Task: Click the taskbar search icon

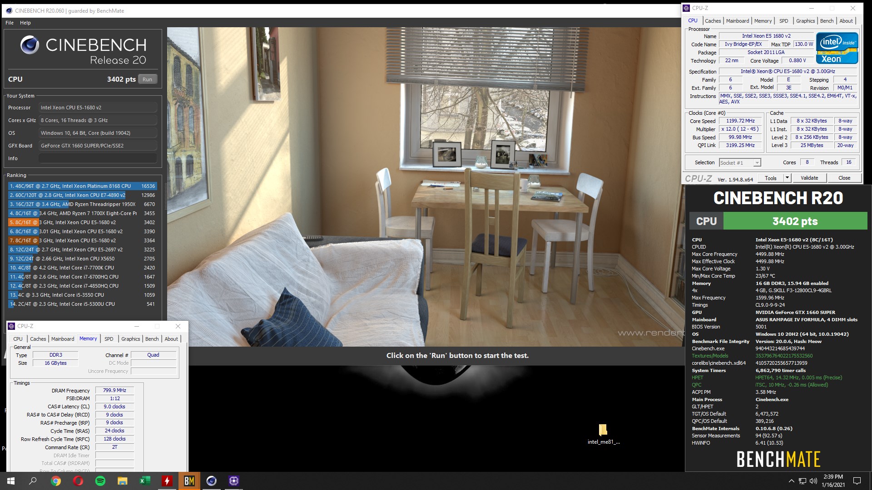Action: pos(33,481)
